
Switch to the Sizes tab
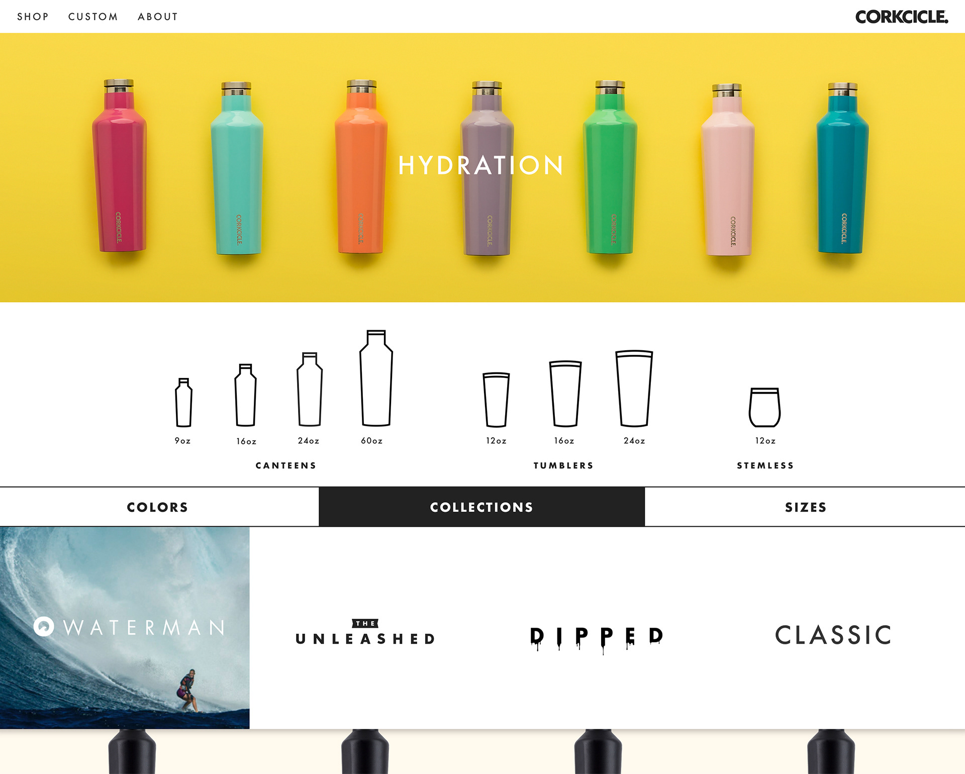(805, 507)
